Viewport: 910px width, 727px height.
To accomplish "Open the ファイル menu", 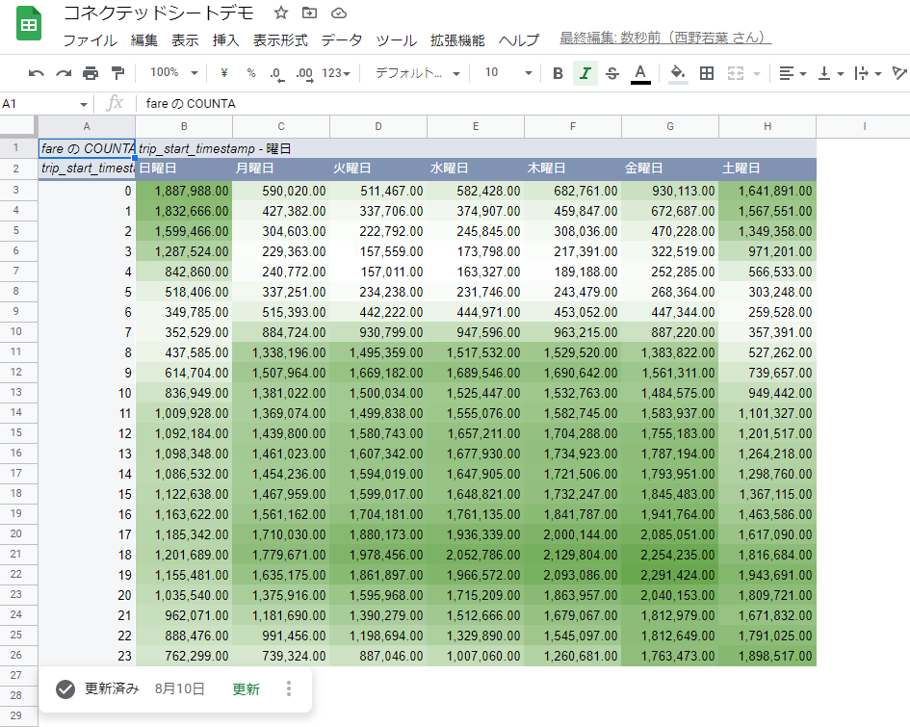I will [90, 40].
